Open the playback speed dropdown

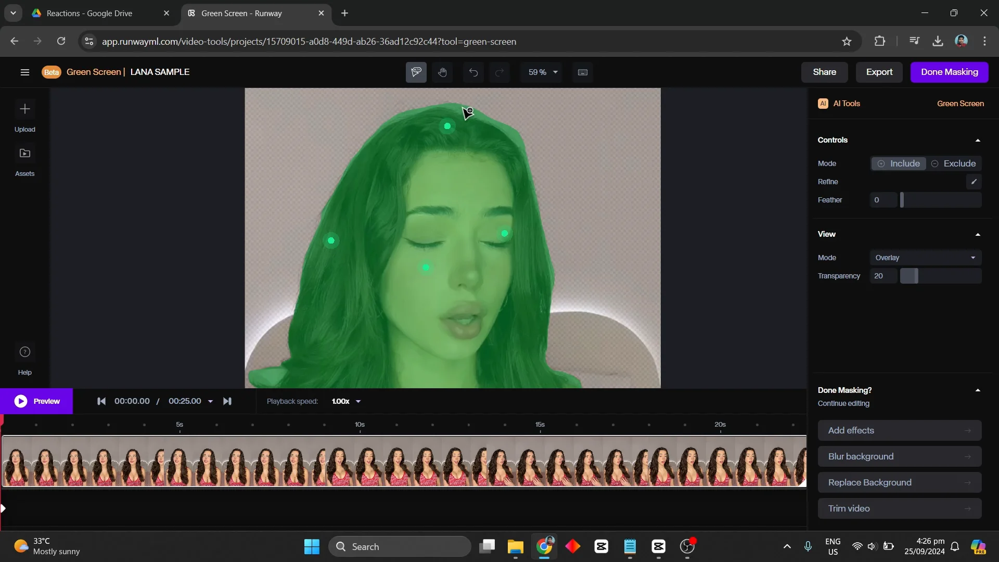coord(345,401)
